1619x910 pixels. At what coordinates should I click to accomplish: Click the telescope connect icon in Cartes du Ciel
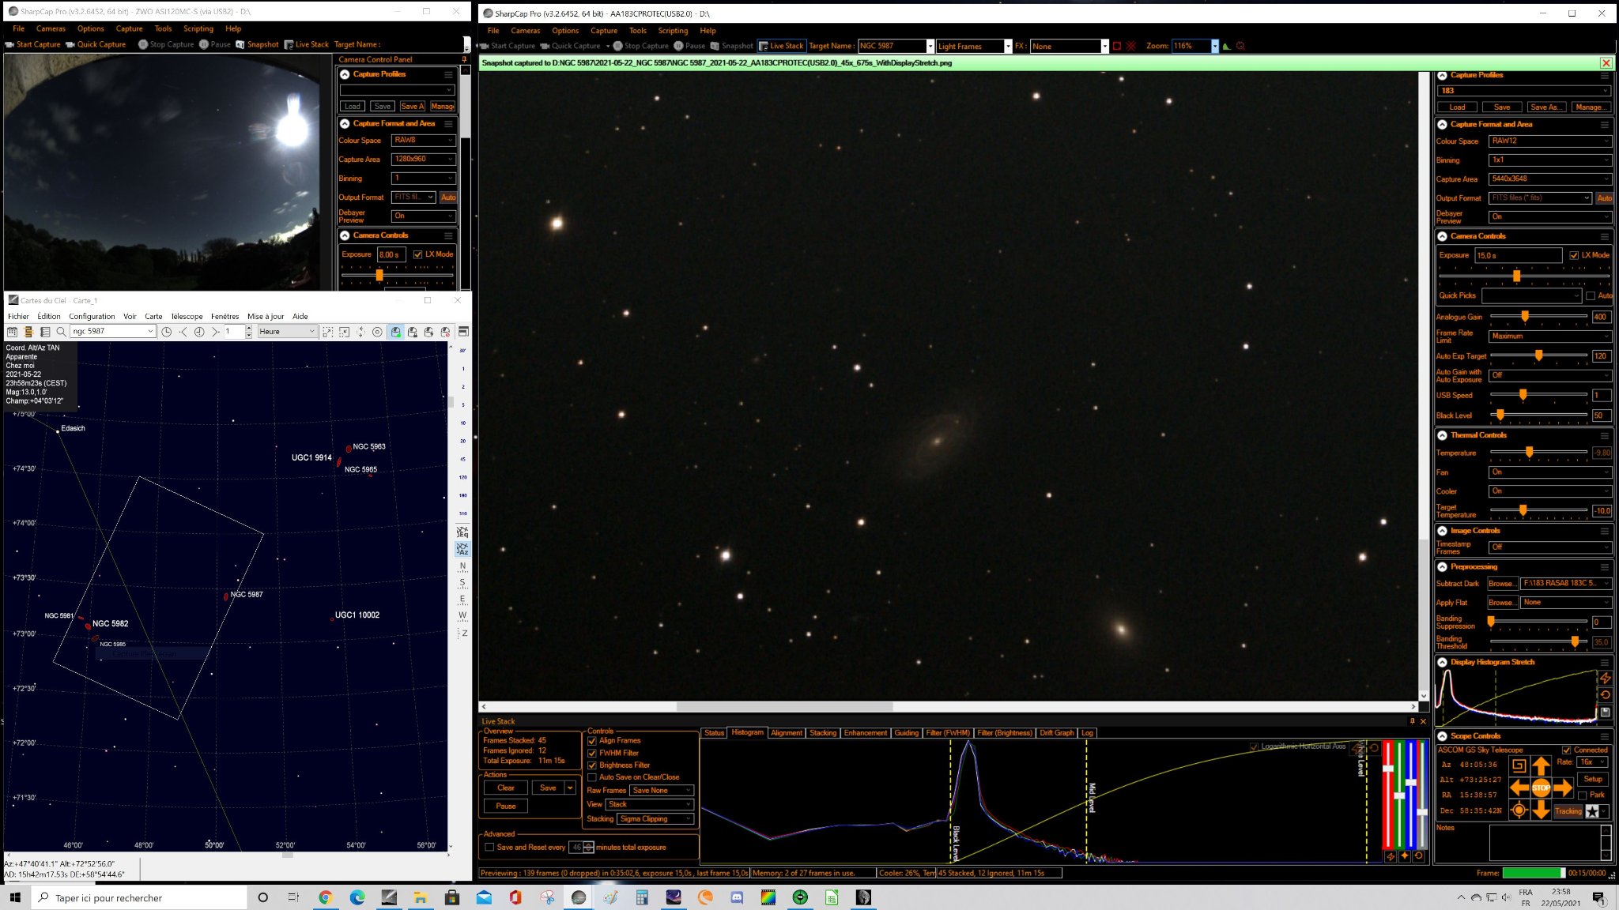pos(395,332)
